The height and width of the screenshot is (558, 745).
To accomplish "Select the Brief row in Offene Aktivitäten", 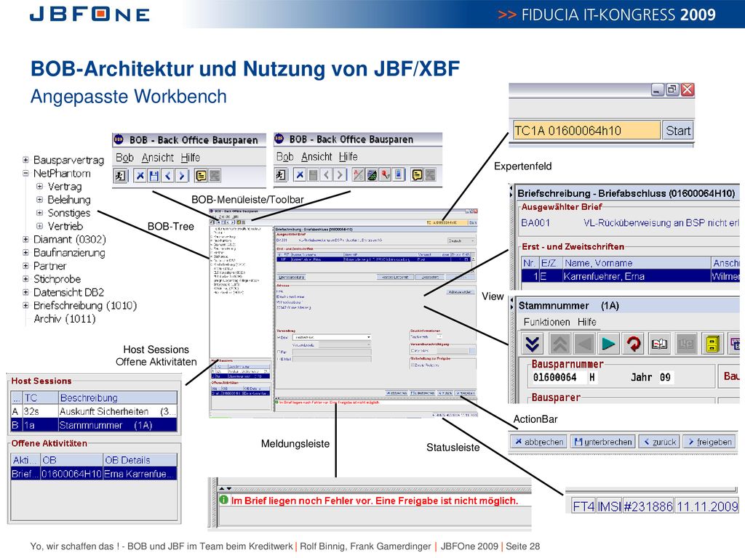I will coord(94,473).
